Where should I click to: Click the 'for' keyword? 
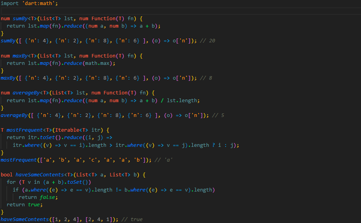pos(11,182)
